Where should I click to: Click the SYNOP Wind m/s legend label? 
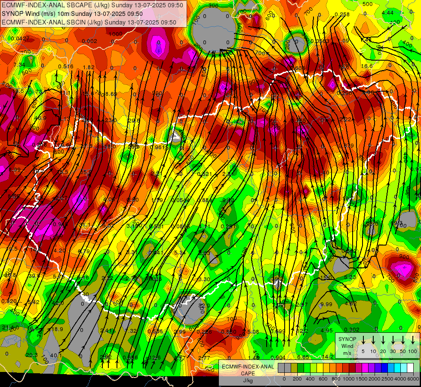[x=347, y=346]
